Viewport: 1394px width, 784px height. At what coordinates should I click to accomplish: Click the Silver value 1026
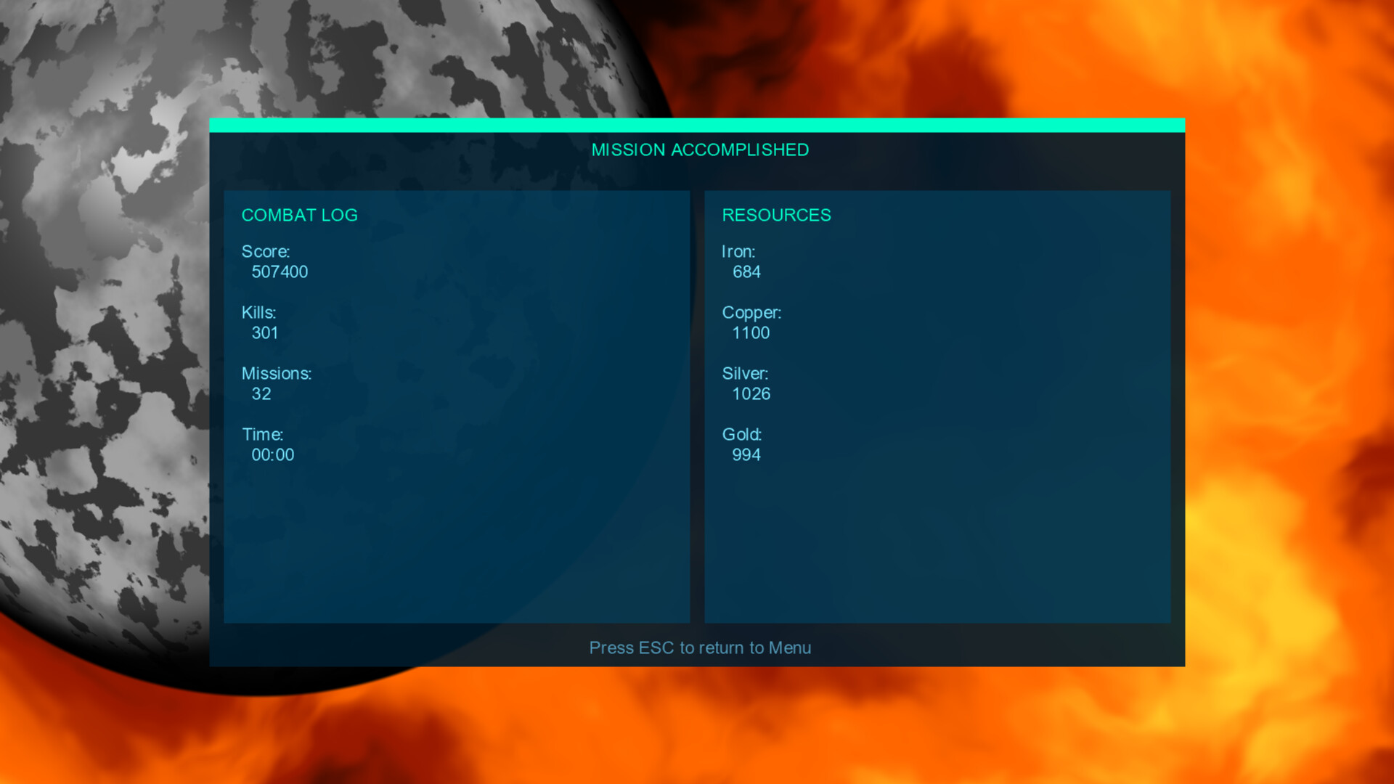click(751, 394)
